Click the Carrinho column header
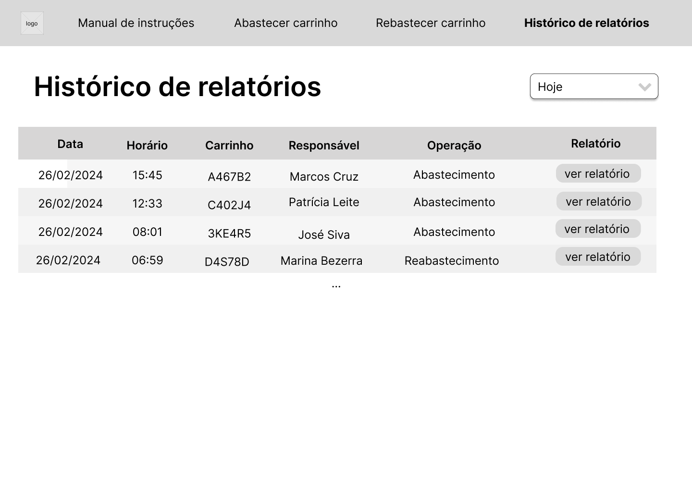Viewport: 692px width, 492px height. click(229, 146)
